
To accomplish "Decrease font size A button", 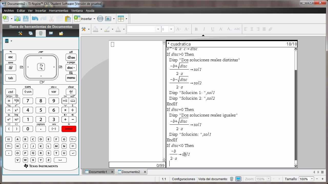I will (x=187, y=29).
